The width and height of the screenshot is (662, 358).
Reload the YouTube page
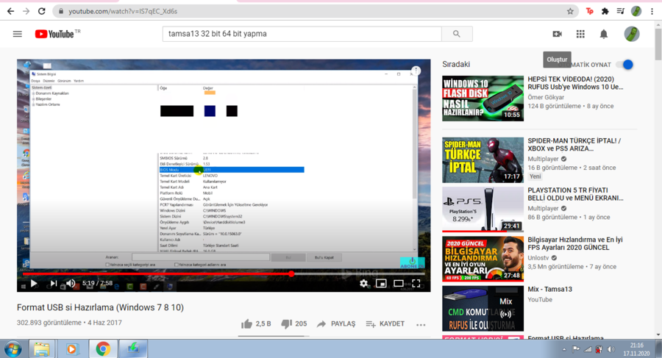[x=41, y=12]
